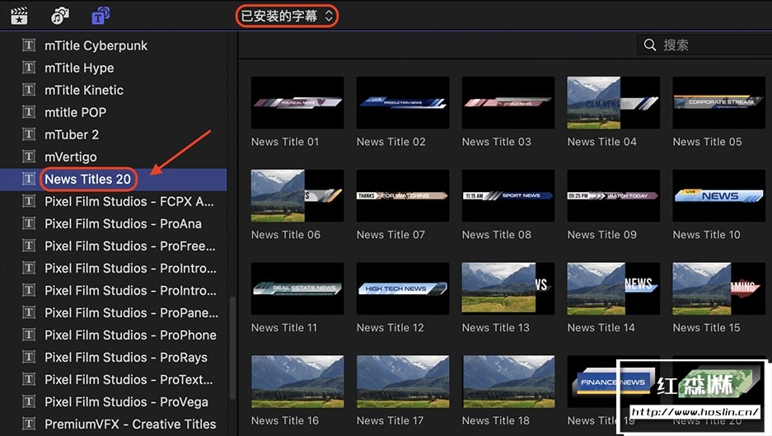
Task: Select the News Title 09 thumbnail
Action: coord(614,195)
